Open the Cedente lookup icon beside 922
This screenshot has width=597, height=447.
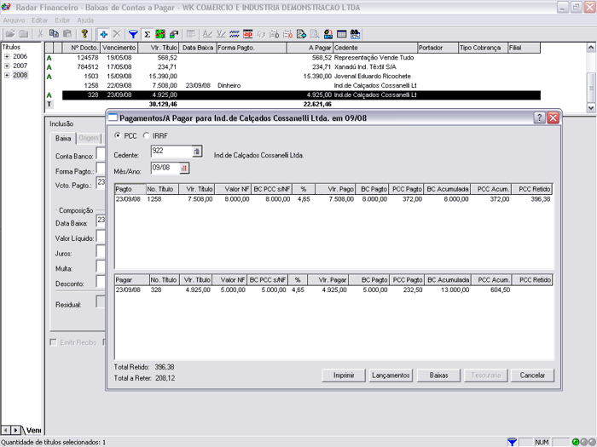pyautogui.click(x=197, y=152)
